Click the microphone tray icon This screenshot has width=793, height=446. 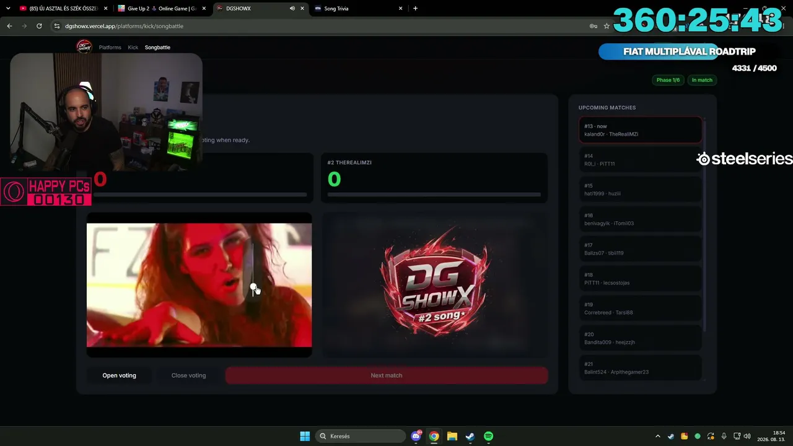724,436
